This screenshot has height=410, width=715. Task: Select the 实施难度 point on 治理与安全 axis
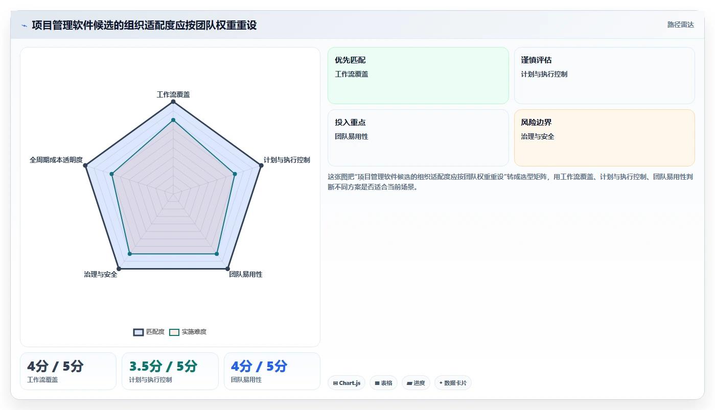130,253
